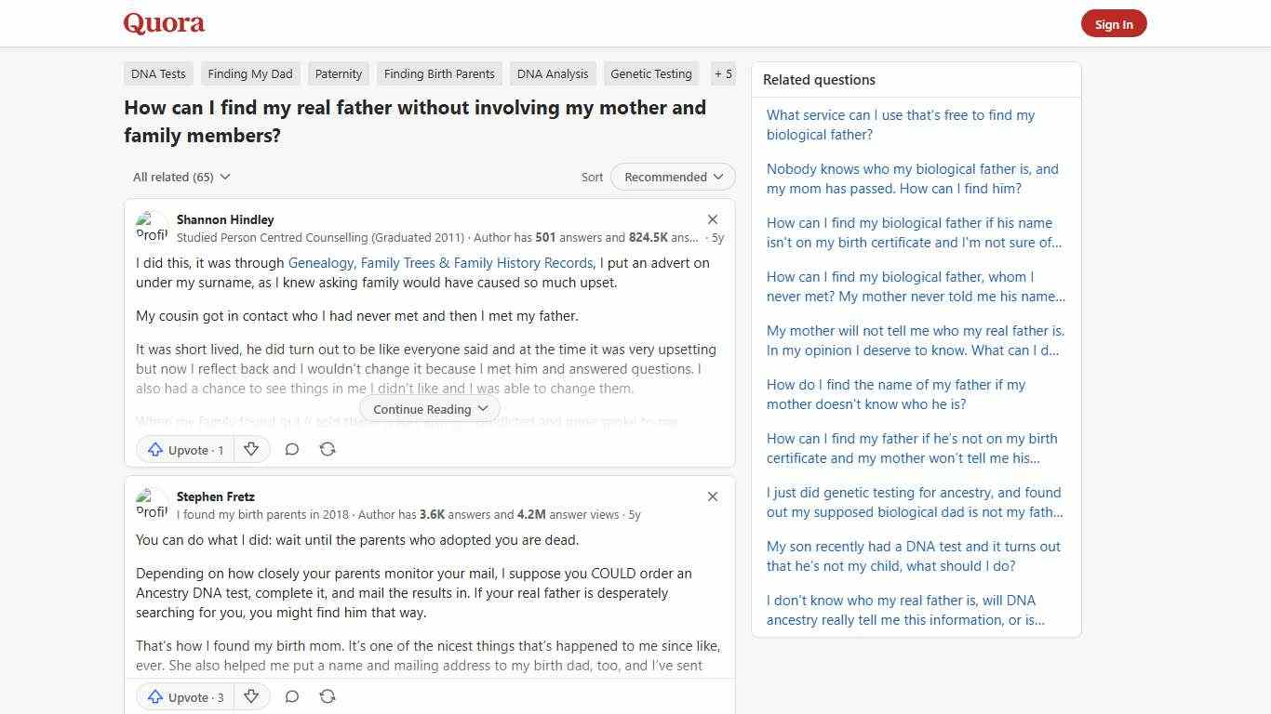Image resolution: width=1271 pixels, height=714 pixels.
Task: Show 5 more topic tags
Action: [723, 73]
